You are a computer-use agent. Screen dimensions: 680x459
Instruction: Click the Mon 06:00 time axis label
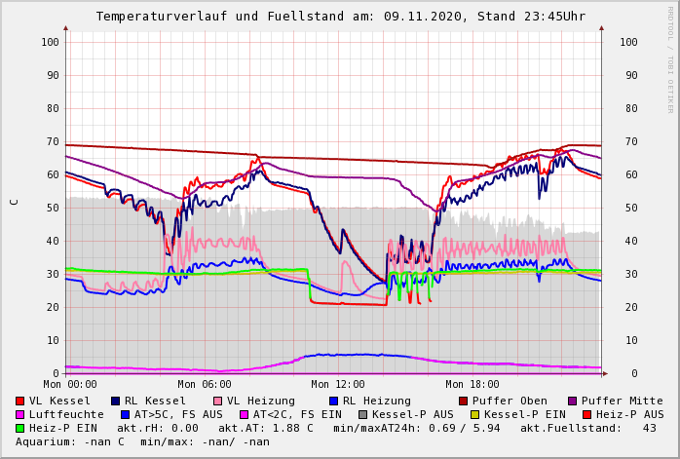point(205,385)
